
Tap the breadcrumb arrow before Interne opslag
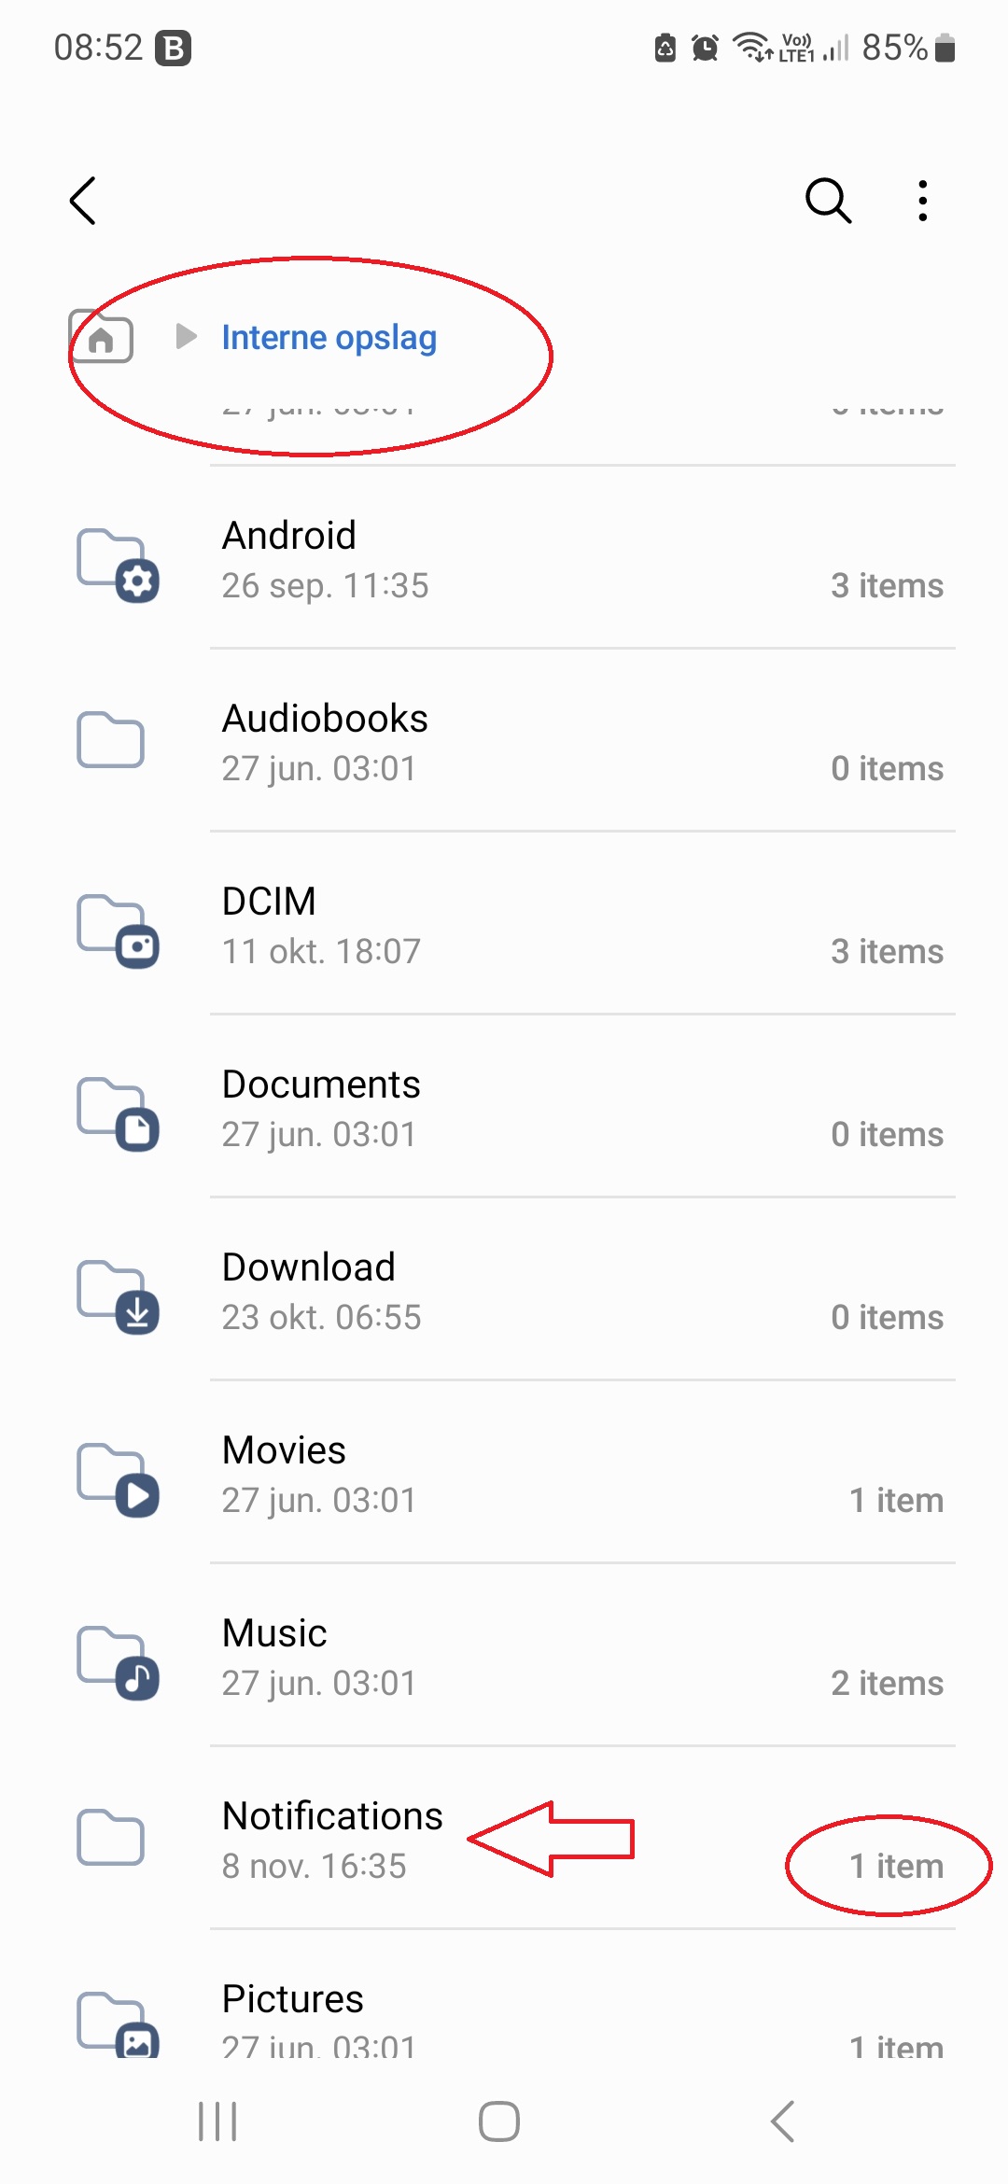(x=186, y=336)
